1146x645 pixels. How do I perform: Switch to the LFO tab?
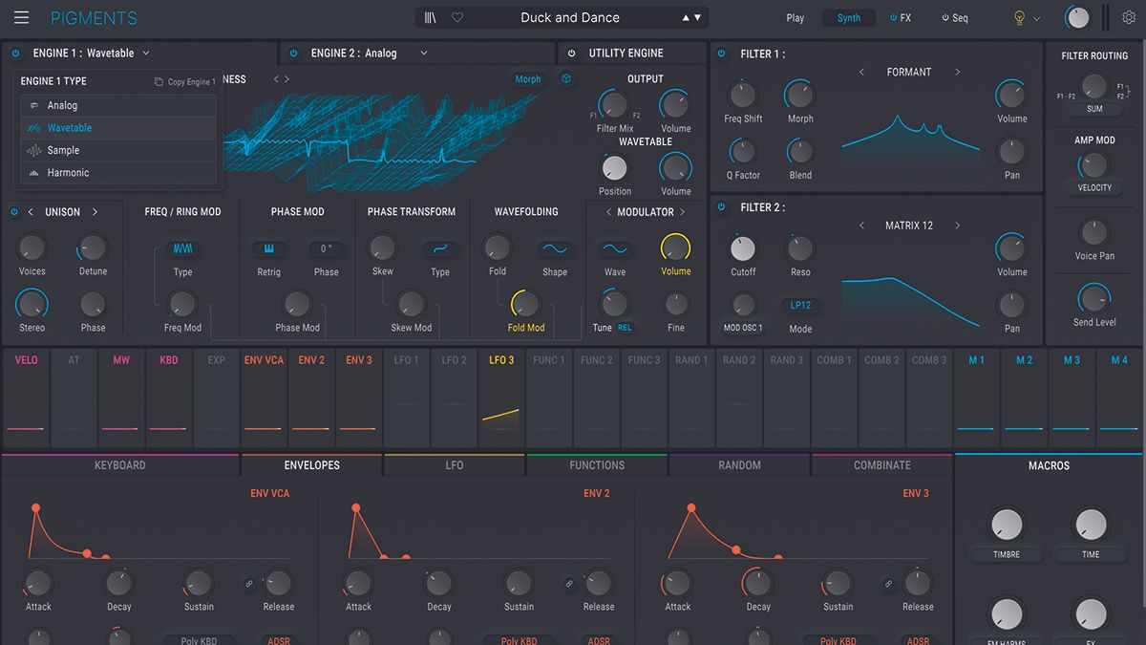(455, 465)
